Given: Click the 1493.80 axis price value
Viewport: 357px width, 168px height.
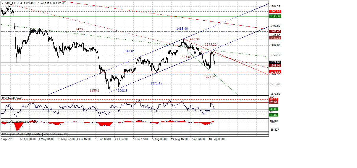Looking at the screenshot, I should [x=275, y=26].
